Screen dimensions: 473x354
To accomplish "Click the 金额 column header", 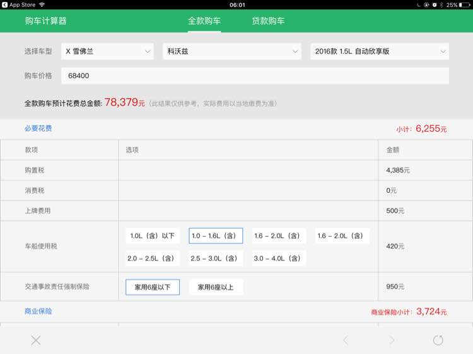I will click(x=393, y=150).
